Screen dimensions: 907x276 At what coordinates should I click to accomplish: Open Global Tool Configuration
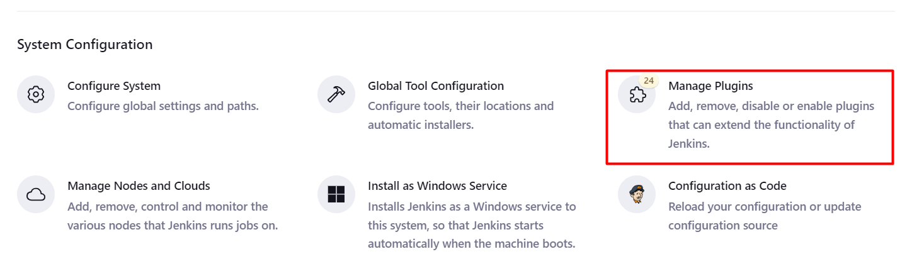click(x=436, y=86)
